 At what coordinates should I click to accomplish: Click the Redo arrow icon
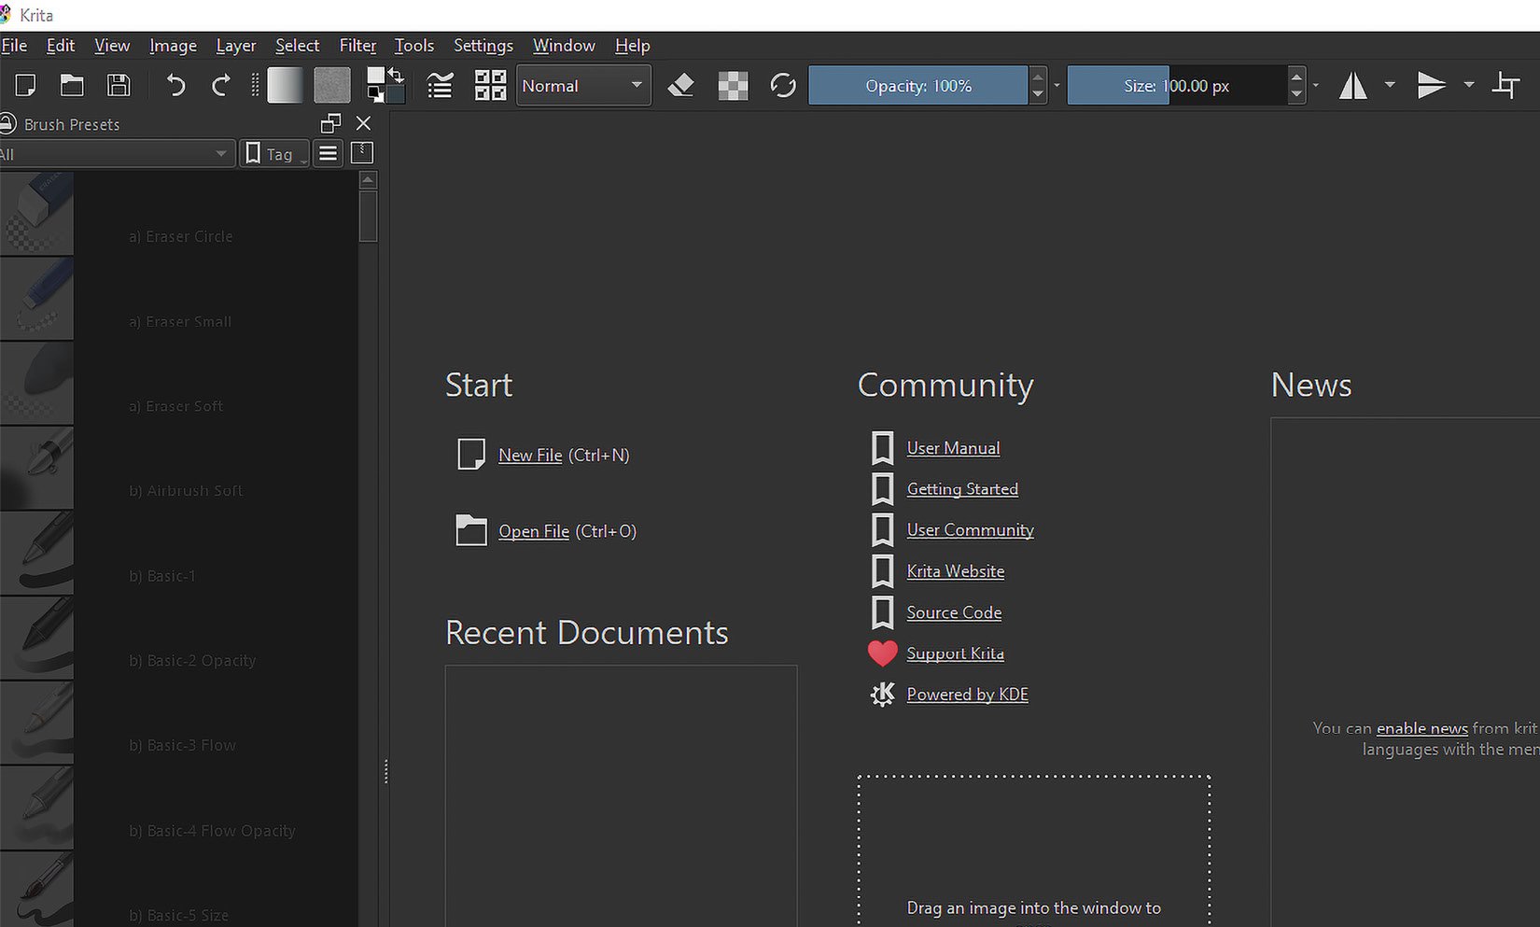[221, 85]
